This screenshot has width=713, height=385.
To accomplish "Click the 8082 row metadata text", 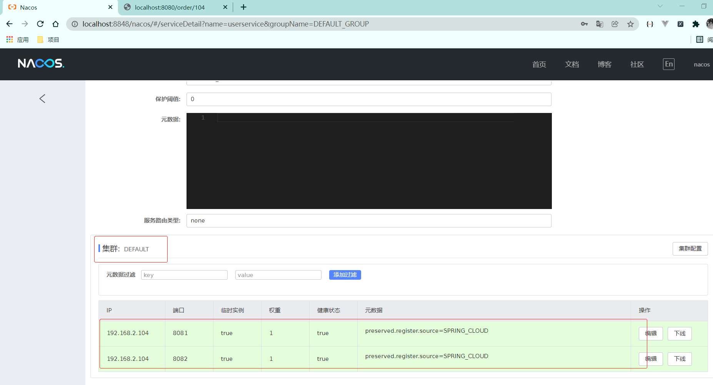I will [426, 356].
